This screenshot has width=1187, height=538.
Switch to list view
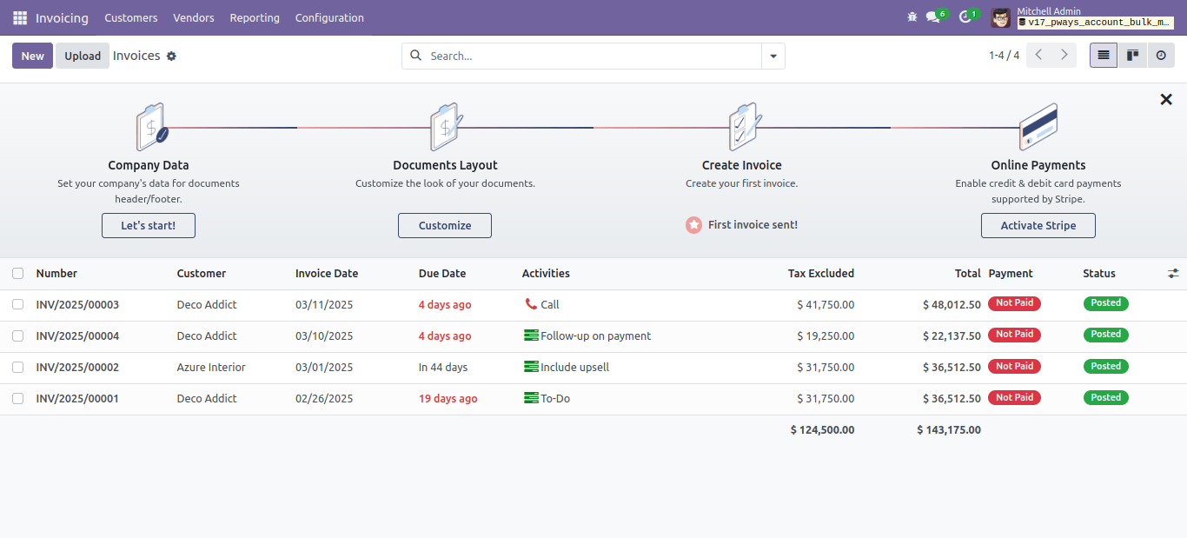click(1104, 55)
